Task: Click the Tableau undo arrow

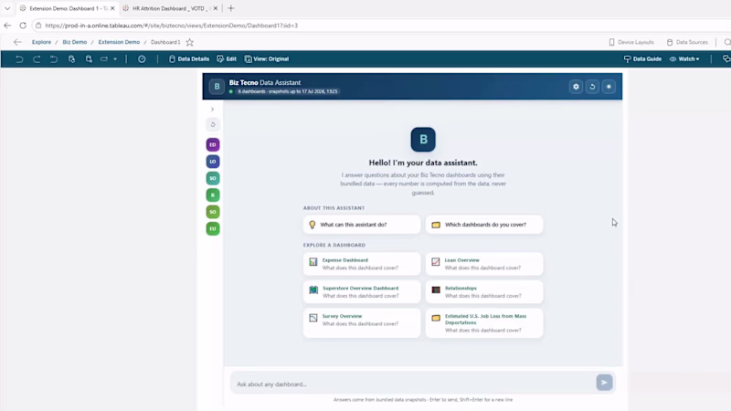Action: tap(19, 59)
